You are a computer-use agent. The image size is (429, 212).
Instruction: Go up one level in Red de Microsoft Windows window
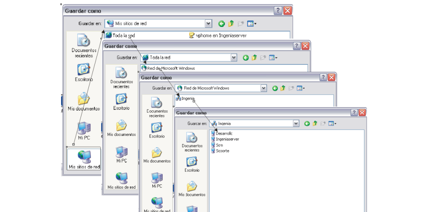coord(283,88)
